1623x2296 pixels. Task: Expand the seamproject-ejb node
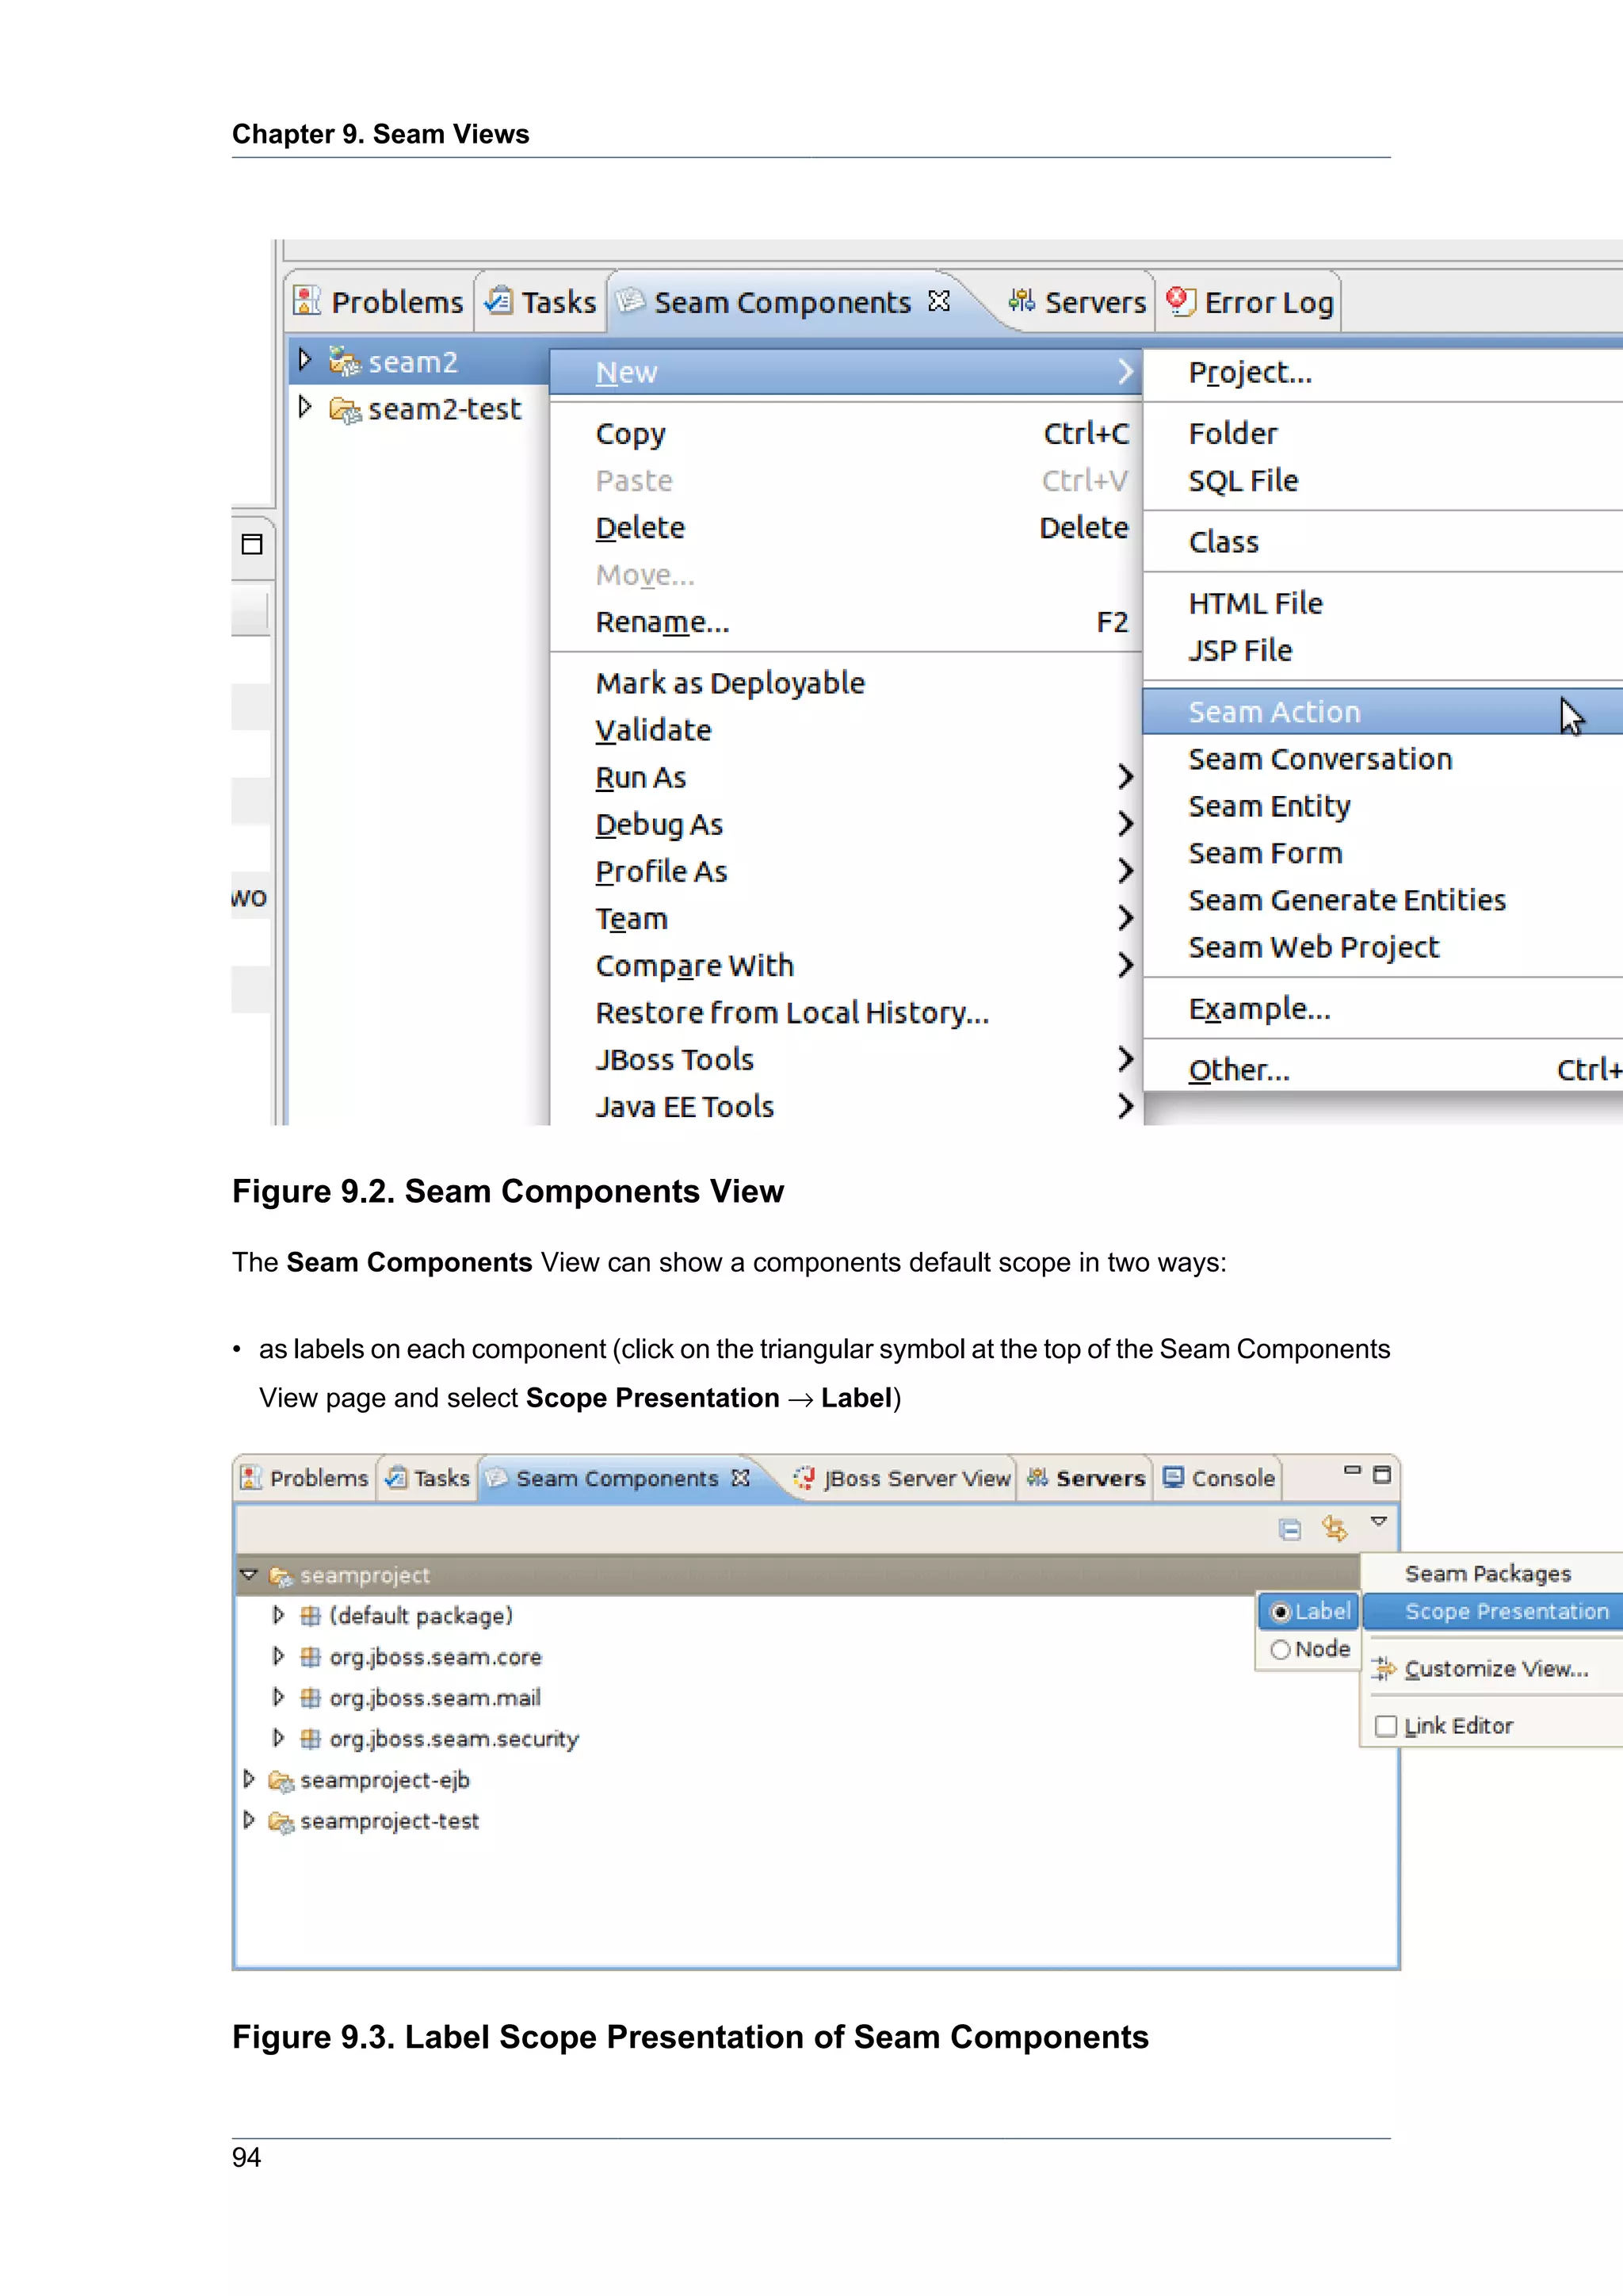249,1778
